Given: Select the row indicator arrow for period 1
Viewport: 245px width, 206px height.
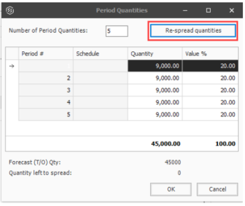Looking at the screenshot, I should point(12,66).
